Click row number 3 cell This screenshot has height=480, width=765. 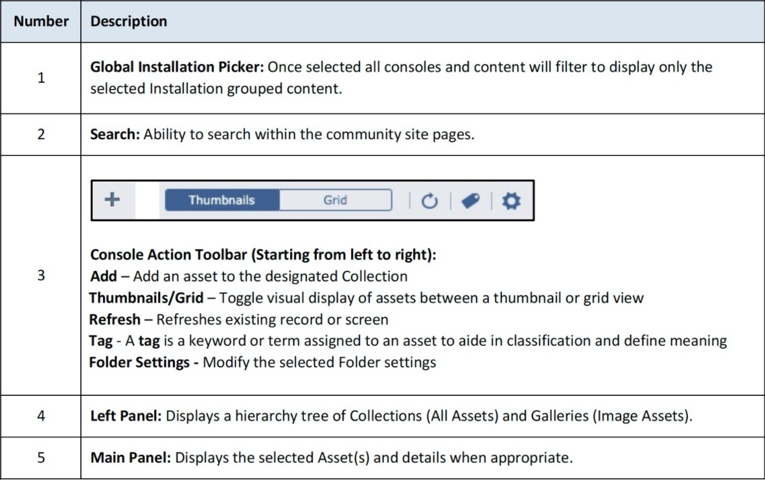tap(41, 276)
